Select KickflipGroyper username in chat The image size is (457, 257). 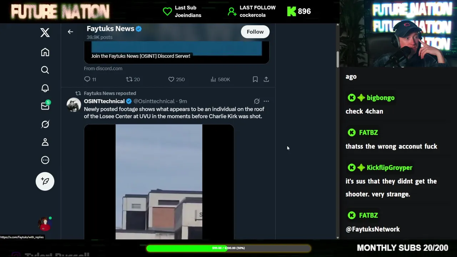[x=390, y=168]
